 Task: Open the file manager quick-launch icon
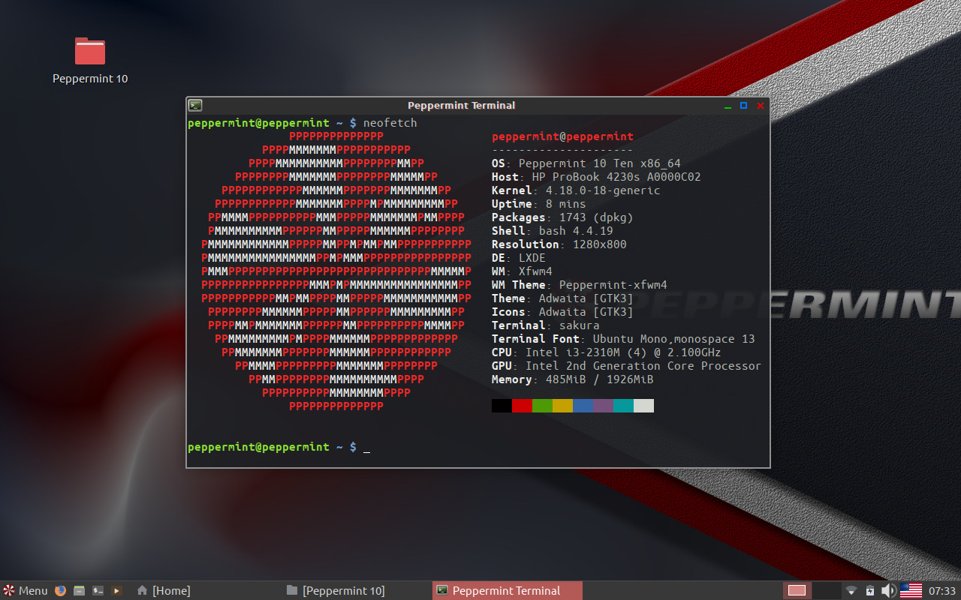(79, 590)
